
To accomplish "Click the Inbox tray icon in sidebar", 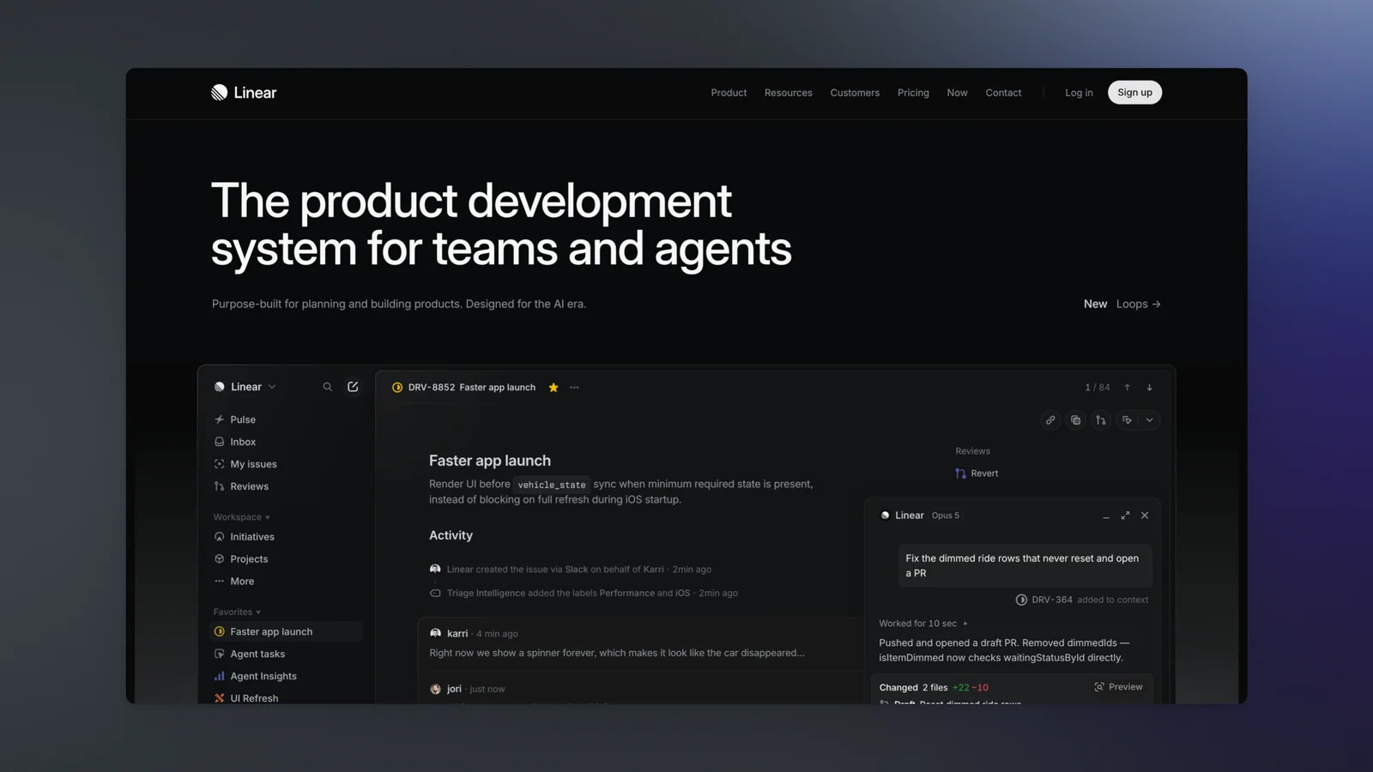I will coord(220,442).
